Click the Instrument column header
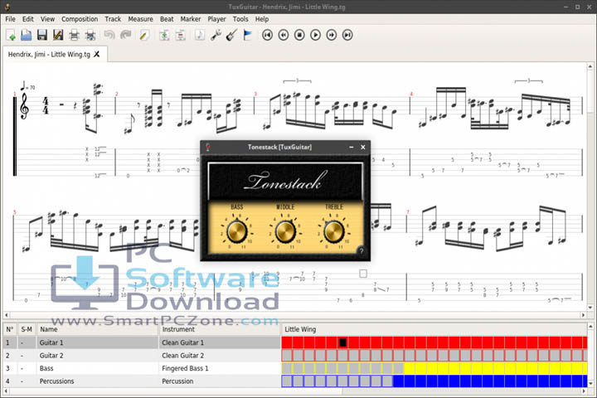This screenshot has width=597, height=398. pyautogui.click(x=219, y=329)
